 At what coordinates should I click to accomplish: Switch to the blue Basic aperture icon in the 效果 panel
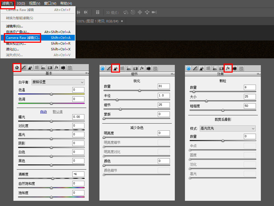(x=189, y=68)
